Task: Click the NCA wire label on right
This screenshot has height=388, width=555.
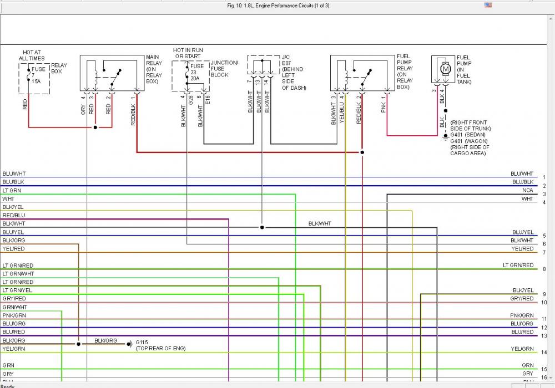Action: (527, 190)
